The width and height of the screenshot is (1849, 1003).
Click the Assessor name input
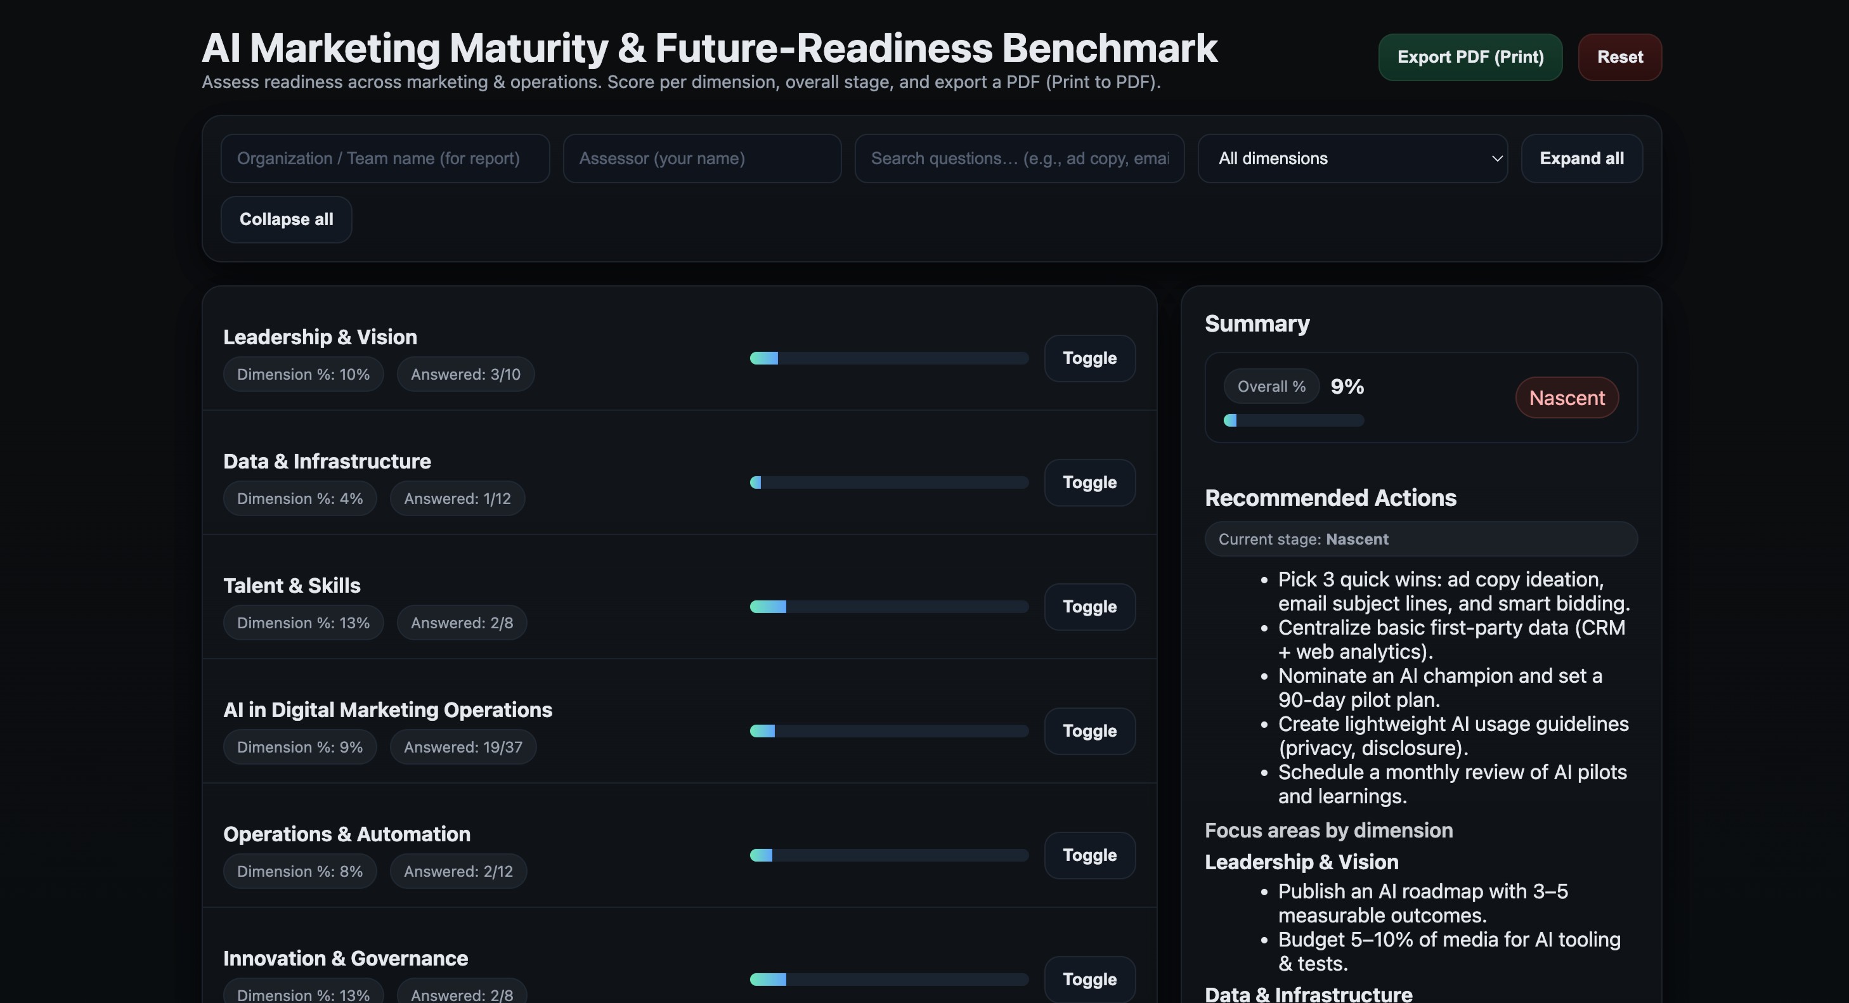701,159
